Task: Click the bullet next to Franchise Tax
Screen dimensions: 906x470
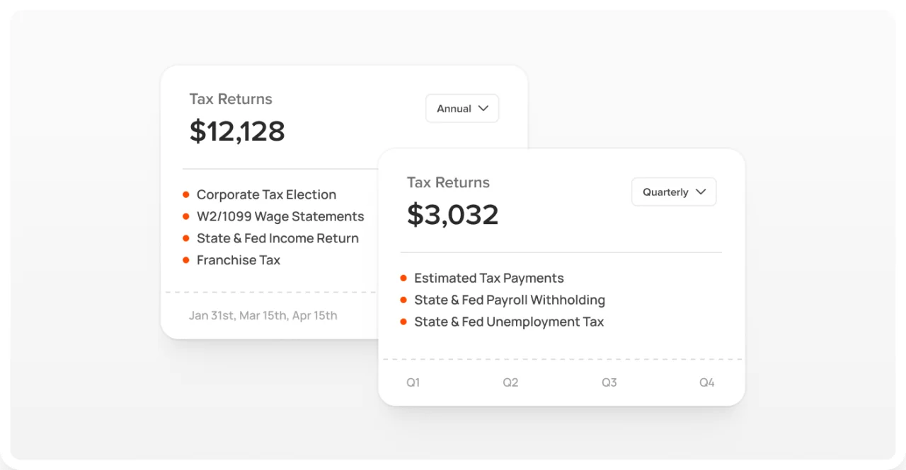Action: click(186, 260)
